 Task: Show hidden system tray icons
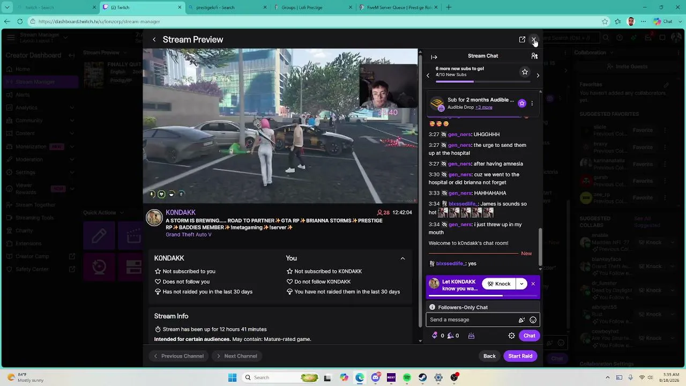608,377
